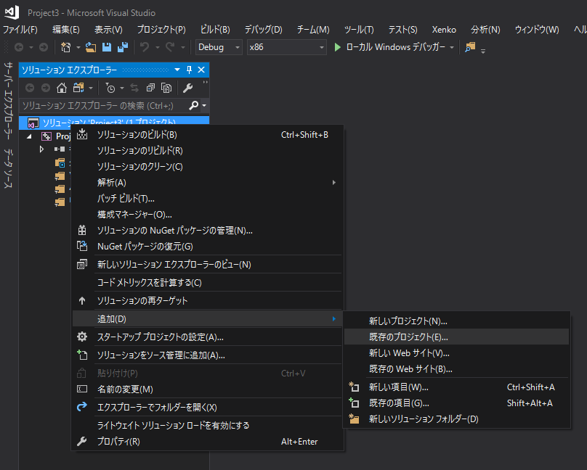Choose NuGet パッケージの復元(G)
Viewport: 587px width, 470px height.
coord(208,247)
